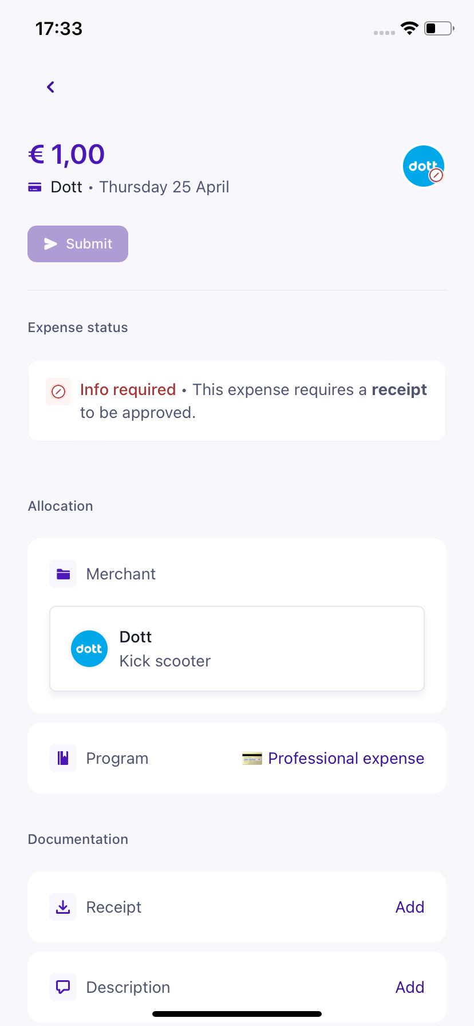Image resolution: width=474 pixels, height=1026 pixels.
Task: Tap the Merchant folder icon
Action: tap(63, 574)
